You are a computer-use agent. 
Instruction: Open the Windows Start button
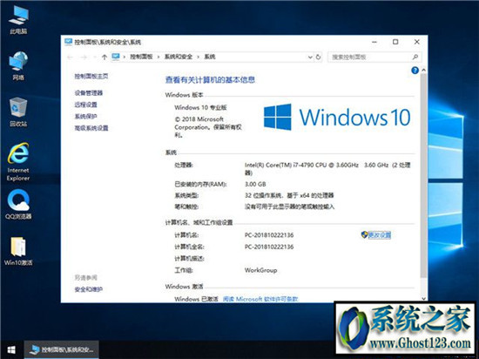11,349
